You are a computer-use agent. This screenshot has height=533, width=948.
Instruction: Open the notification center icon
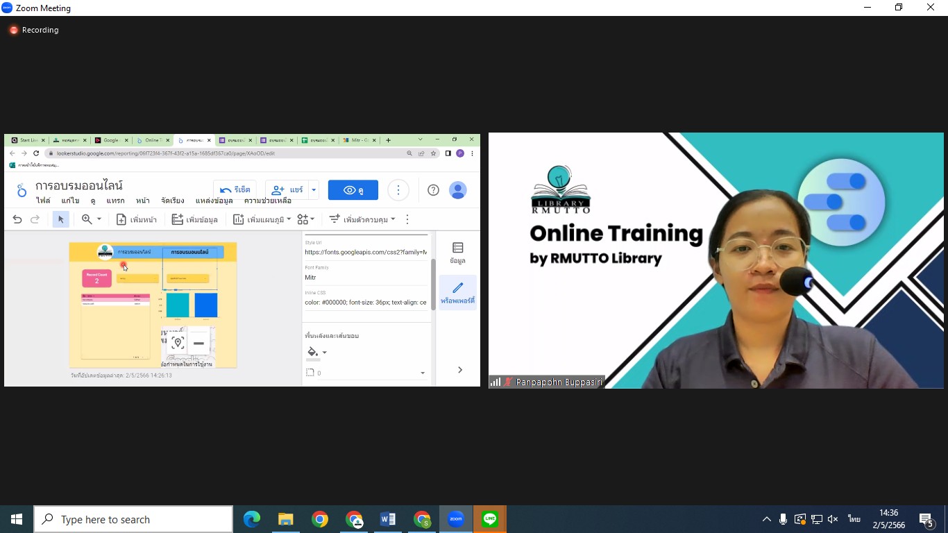(926, 520)
